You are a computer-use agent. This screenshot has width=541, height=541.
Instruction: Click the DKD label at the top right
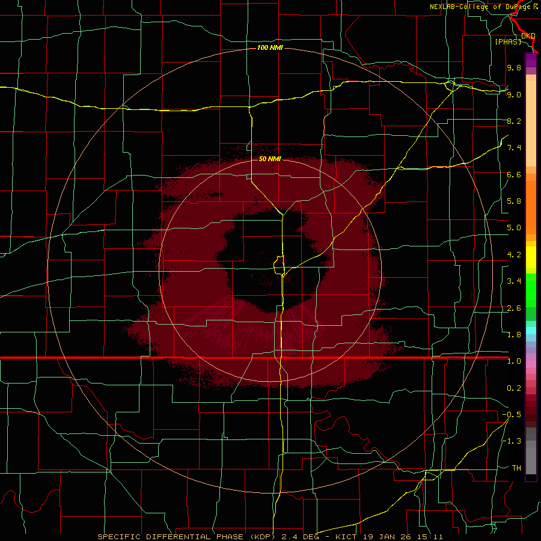(x=528, y=36)
